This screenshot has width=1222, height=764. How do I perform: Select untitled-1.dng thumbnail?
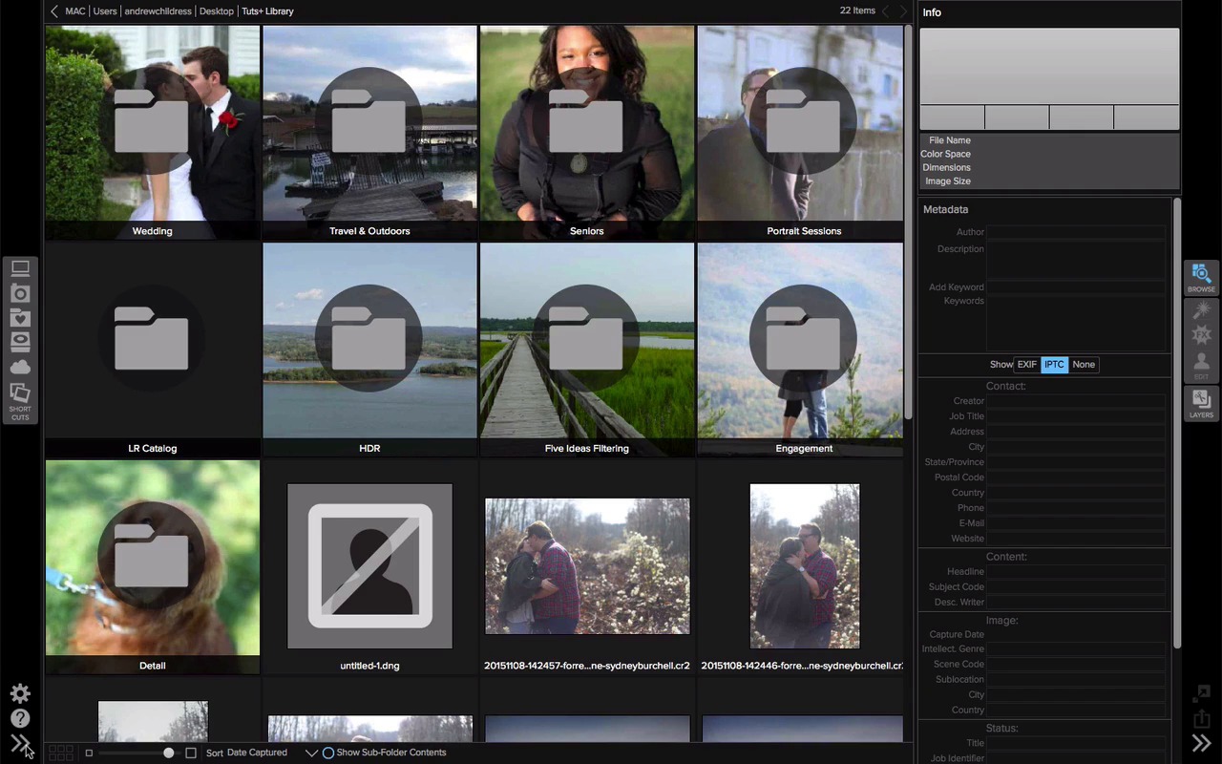pyautogui.click(x=369, y=566)
